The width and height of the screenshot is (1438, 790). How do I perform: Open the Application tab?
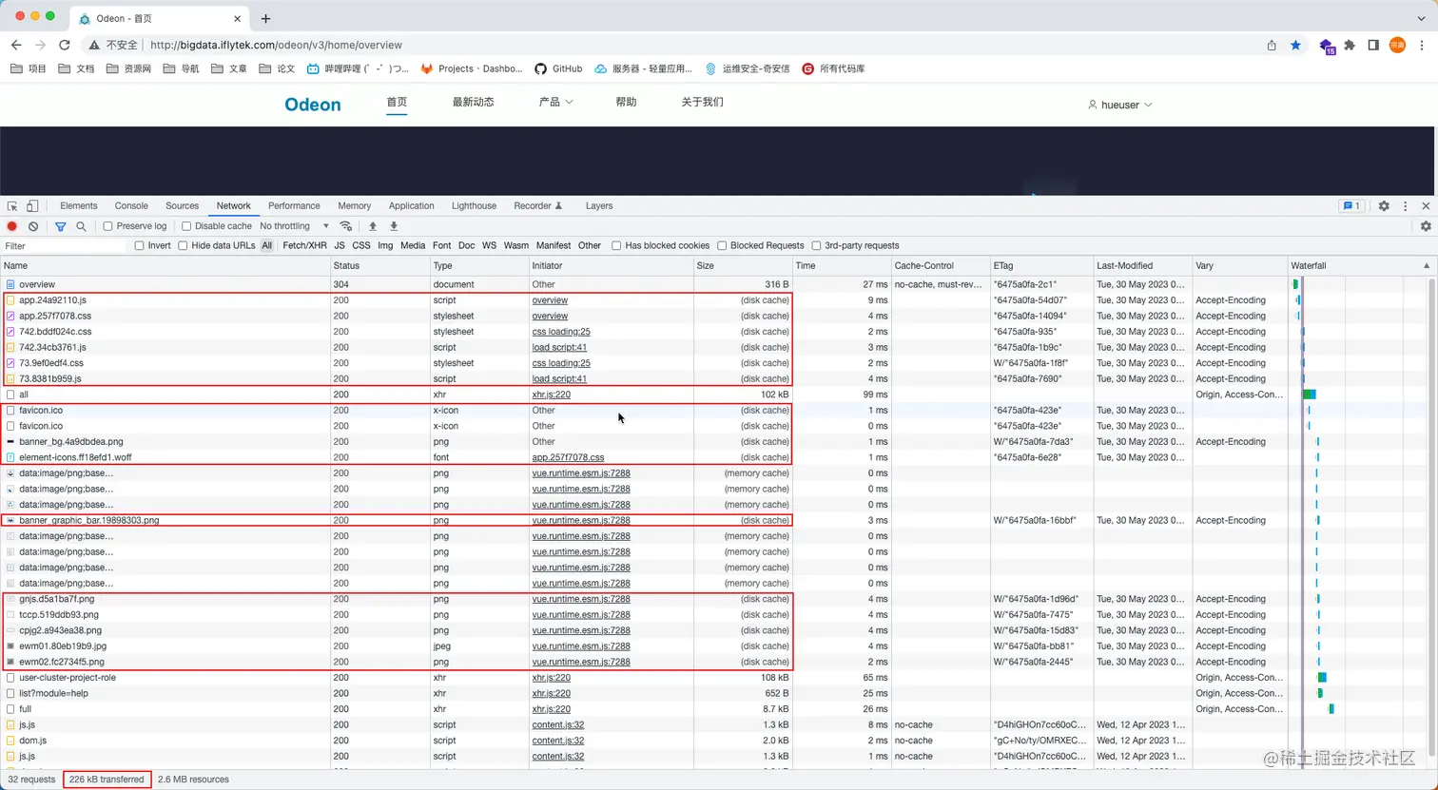411,205
